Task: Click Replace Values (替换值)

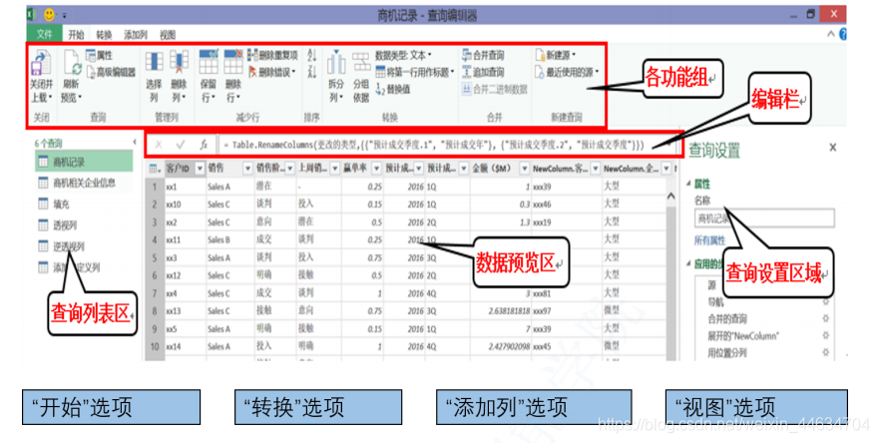Action: 393,89
